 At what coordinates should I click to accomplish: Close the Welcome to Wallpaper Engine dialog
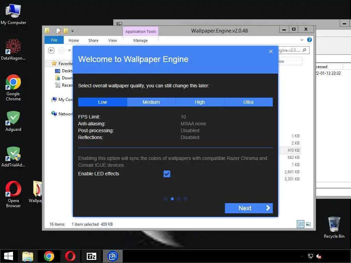(271, 51)
